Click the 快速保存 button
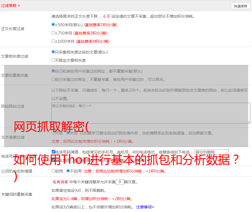The height and width of the screenshot is (212, 252). [240, 6]
